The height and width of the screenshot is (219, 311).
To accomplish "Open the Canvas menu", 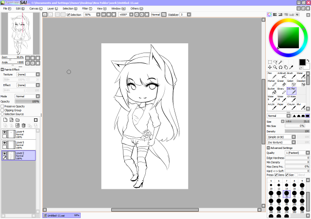I will 35,9.
